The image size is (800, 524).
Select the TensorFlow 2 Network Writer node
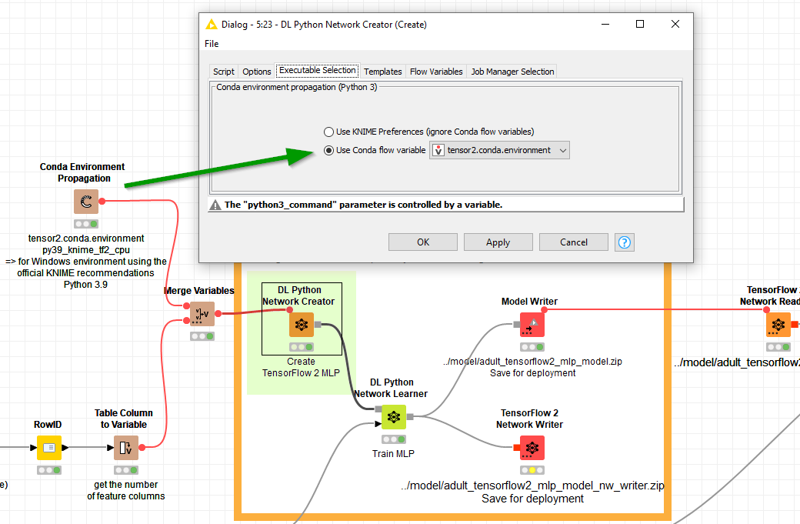529,447
